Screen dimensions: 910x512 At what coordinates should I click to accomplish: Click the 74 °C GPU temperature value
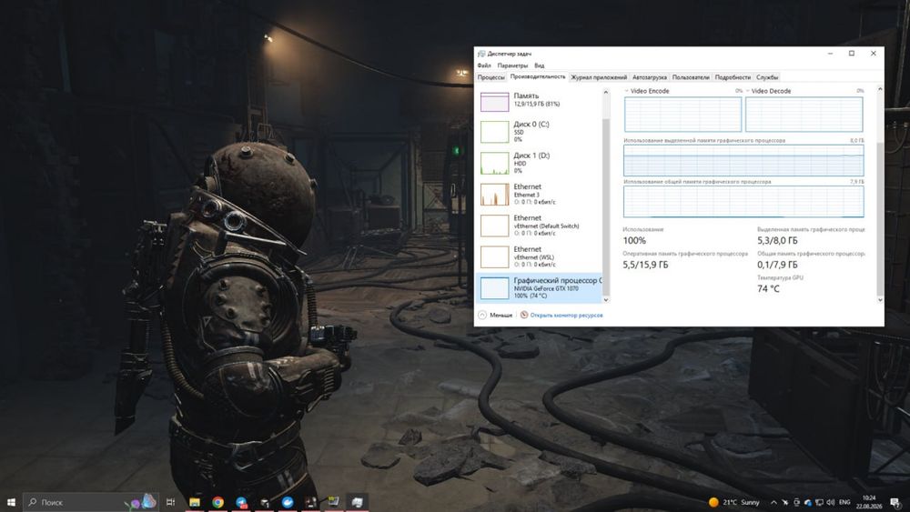(768, 289)
